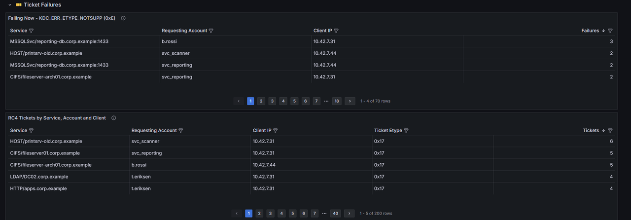This screenshot has width=631, height=220.
Task: Select page 4 in RC4 Tickets pagination
Action: coord(281,214)
